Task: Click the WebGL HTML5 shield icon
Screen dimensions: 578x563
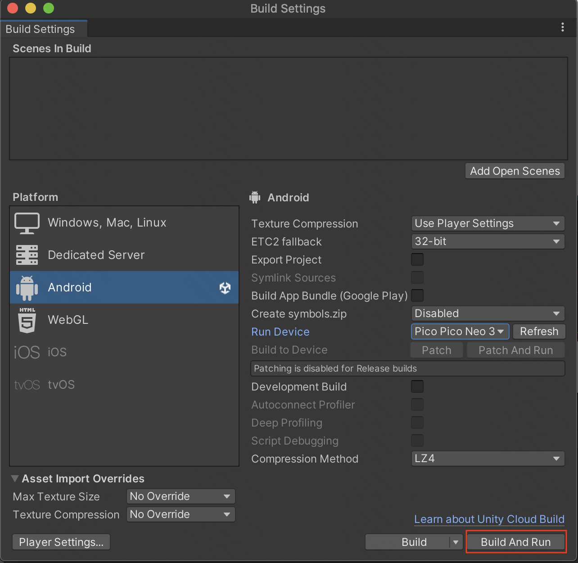Action: [x=27, y=320]
